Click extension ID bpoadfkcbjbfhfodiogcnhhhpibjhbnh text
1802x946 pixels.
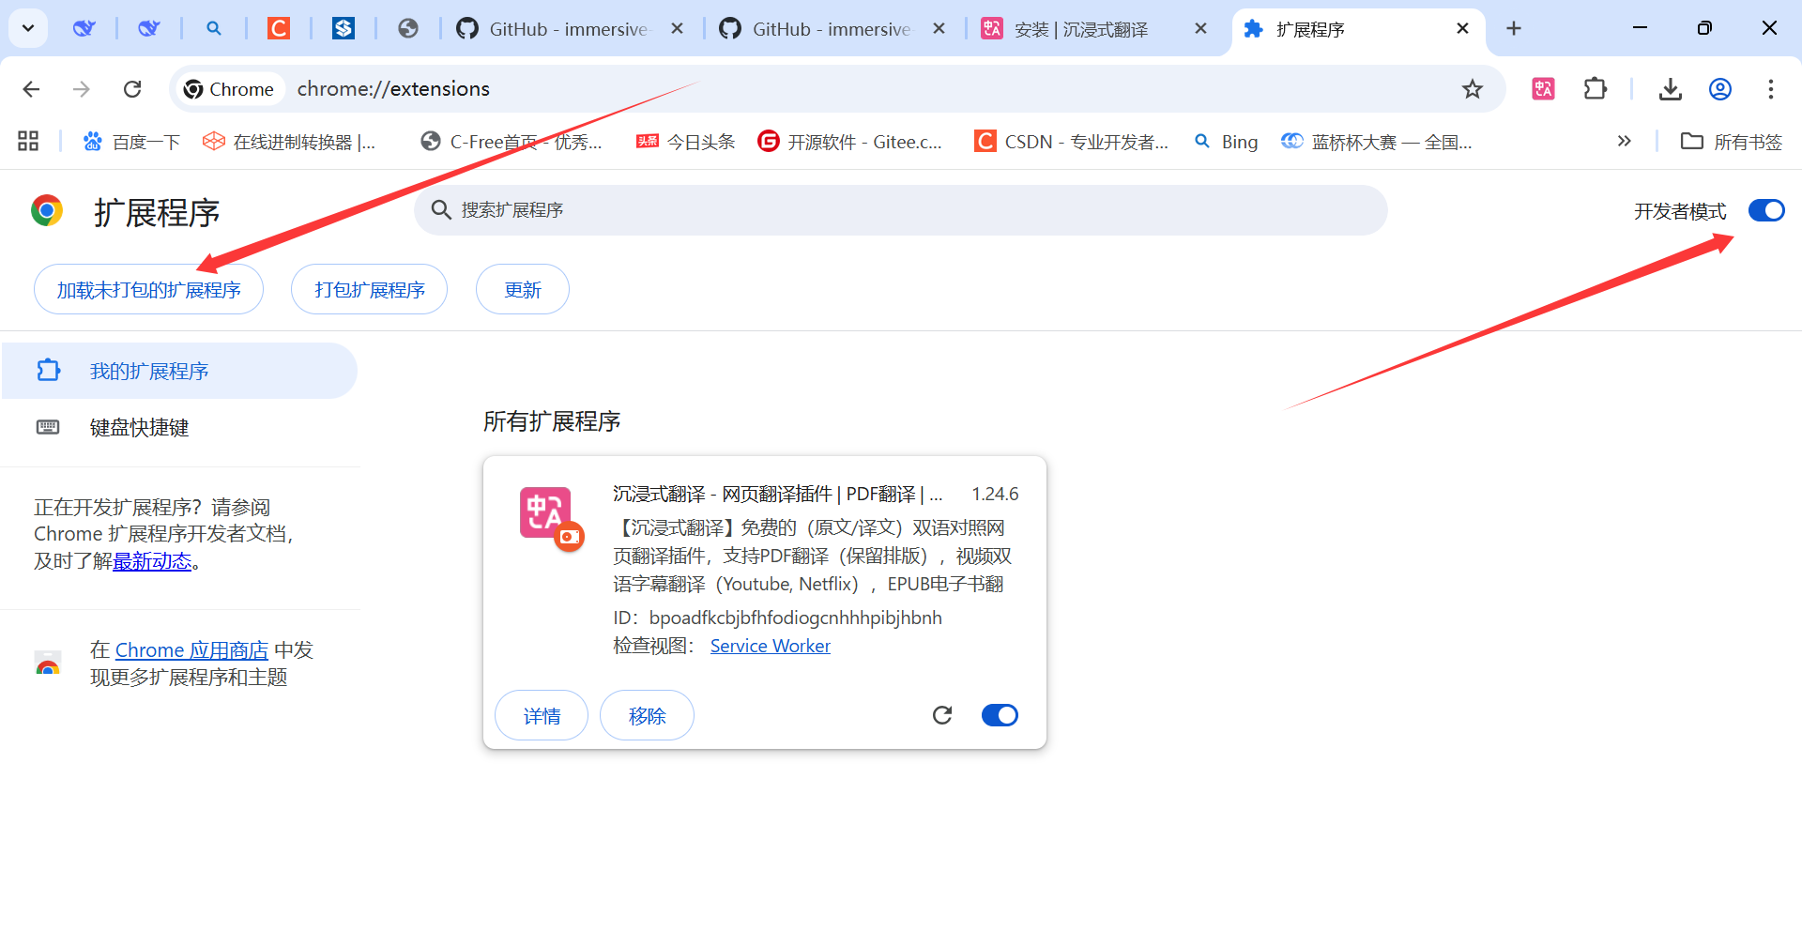[795, 618]
